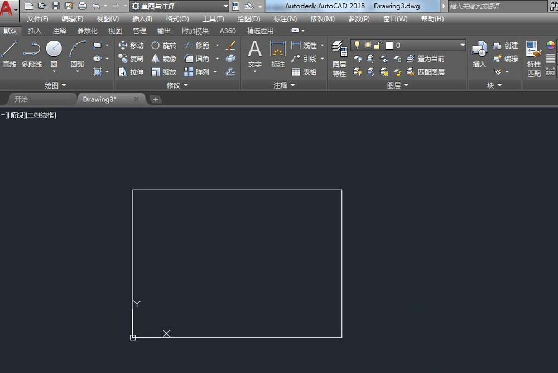
Task: Choose the 移动 (Move) tool
Action: point(131,45)
